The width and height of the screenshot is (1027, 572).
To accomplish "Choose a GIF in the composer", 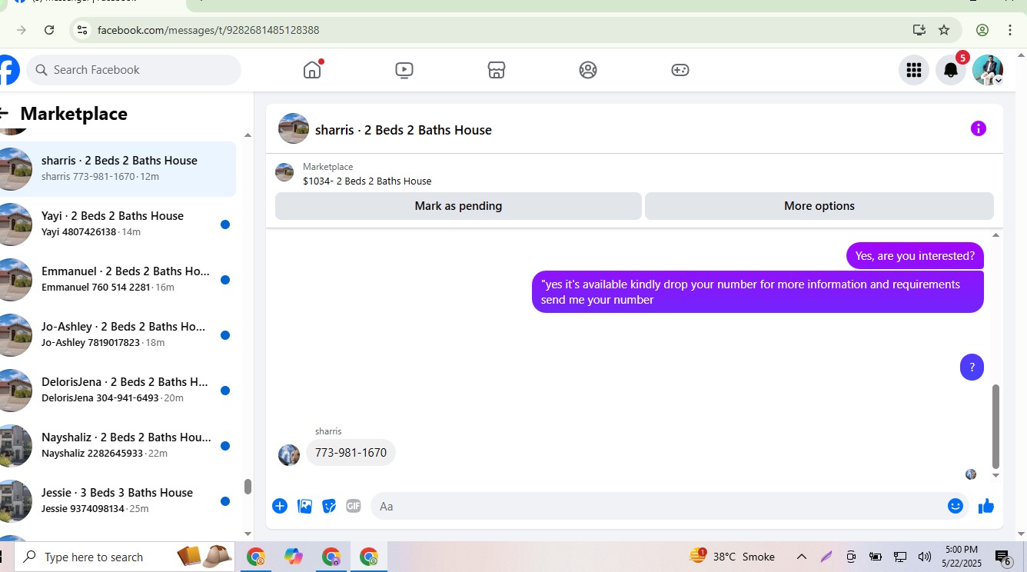I will 354,506.
